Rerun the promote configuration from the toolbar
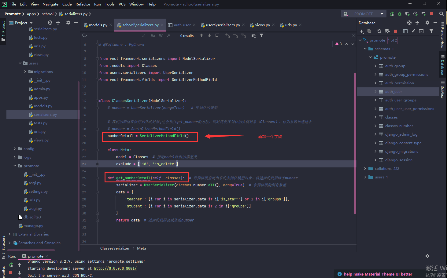The height and width of the screenshot is (278, 447). (x=392, y=14)
